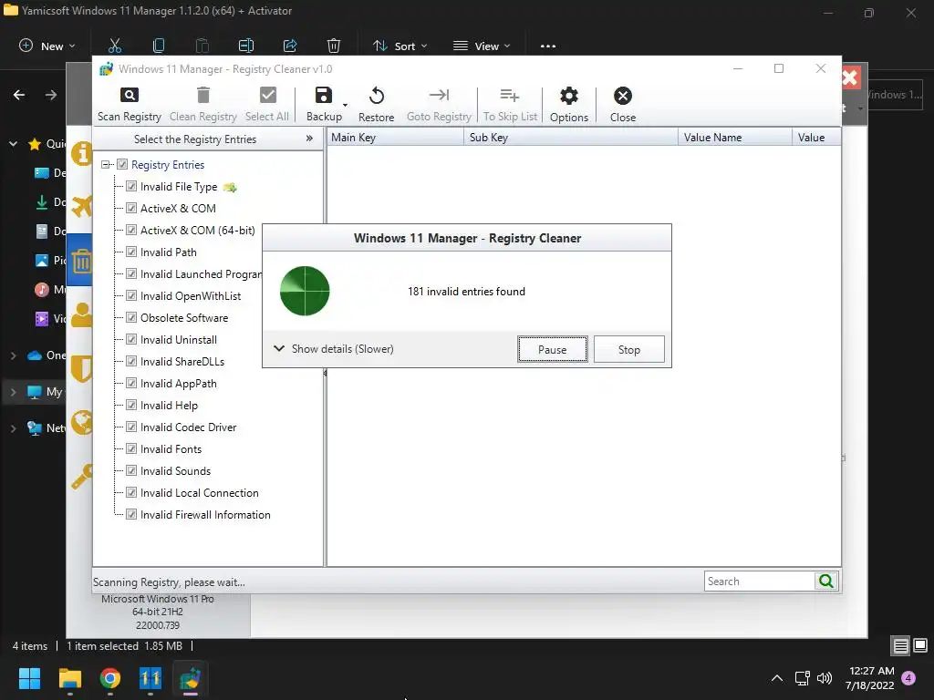Select Invalid Firewall Information entry
Screen dimensions: 934x700
(205, 515)
